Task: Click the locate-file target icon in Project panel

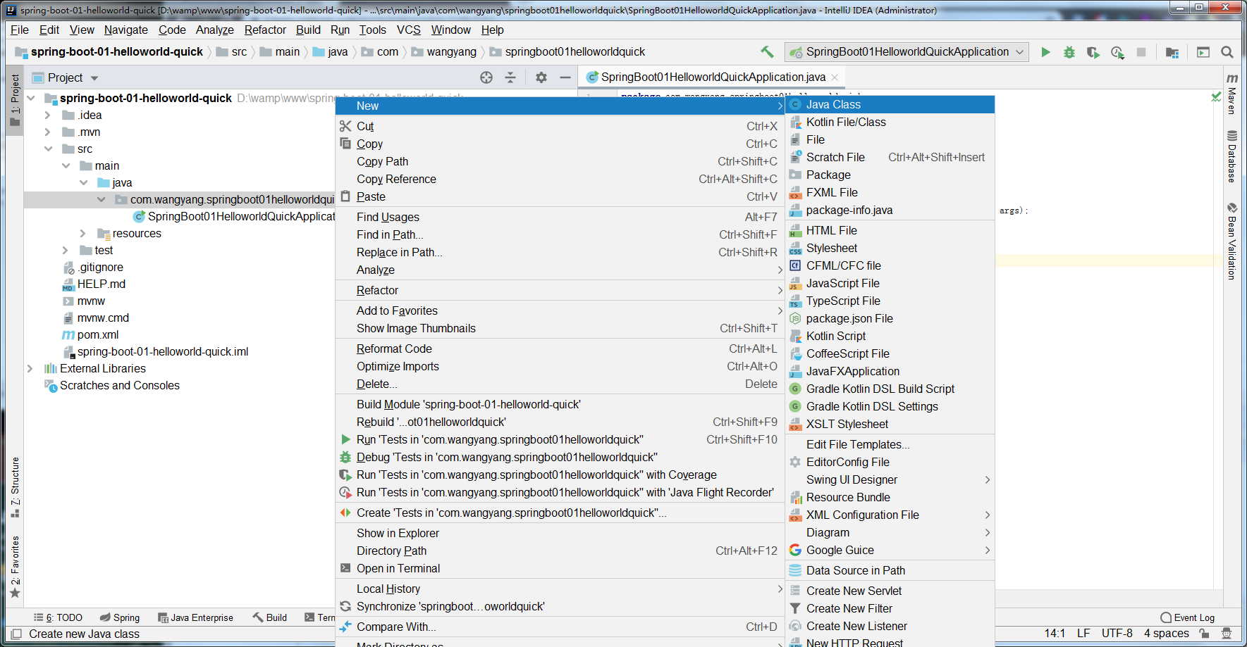Action: pos(486,77)
